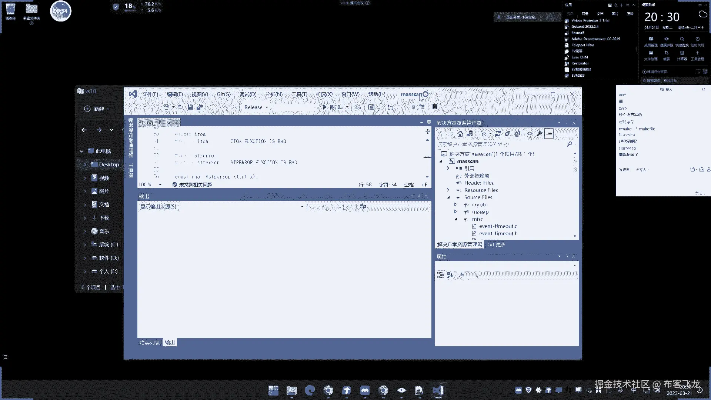Click the Solution Explorer sync/refresh icon

(x=498, y=134)
